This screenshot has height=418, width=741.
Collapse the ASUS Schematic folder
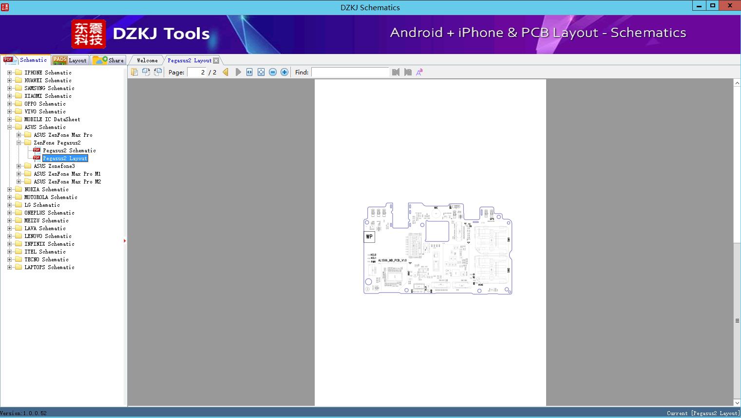[9, 127]
